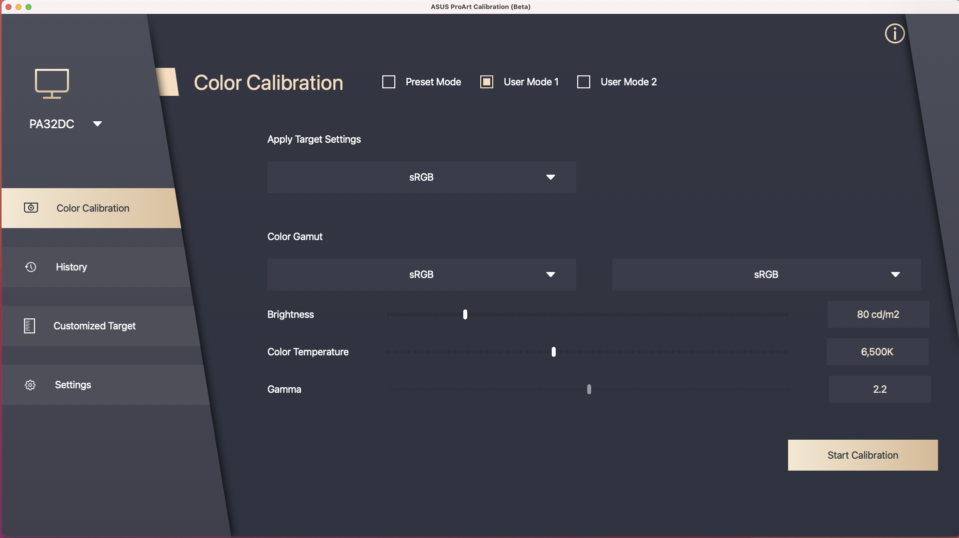Screen dimensions: 959x538
Task: Click the Start Calibration button
Action: (863, 455)
